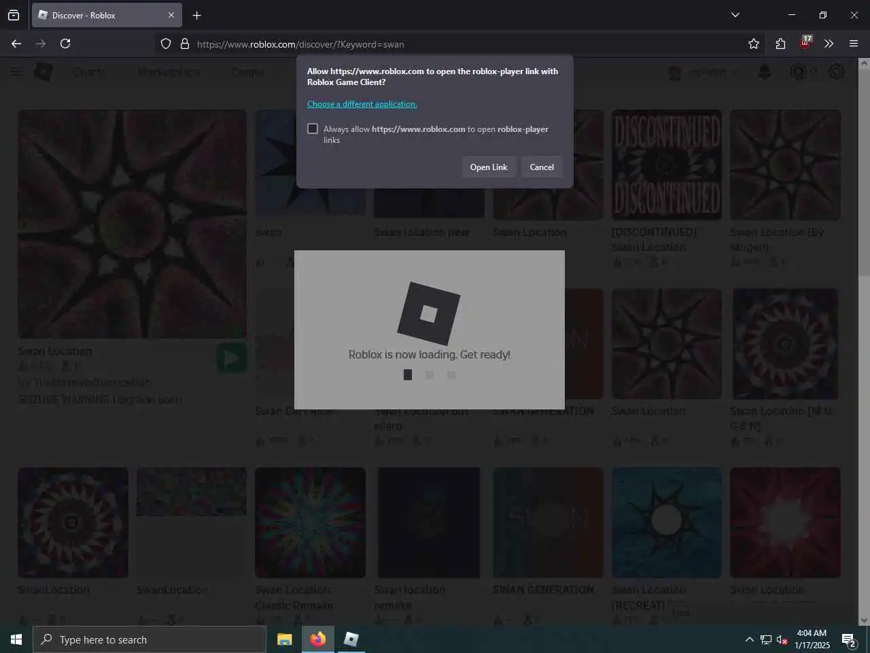The width and height of the screenshot is (870, 653).
Task: Show hidden system tray icons
Action: pyautogui.click(x=749, y=639)
